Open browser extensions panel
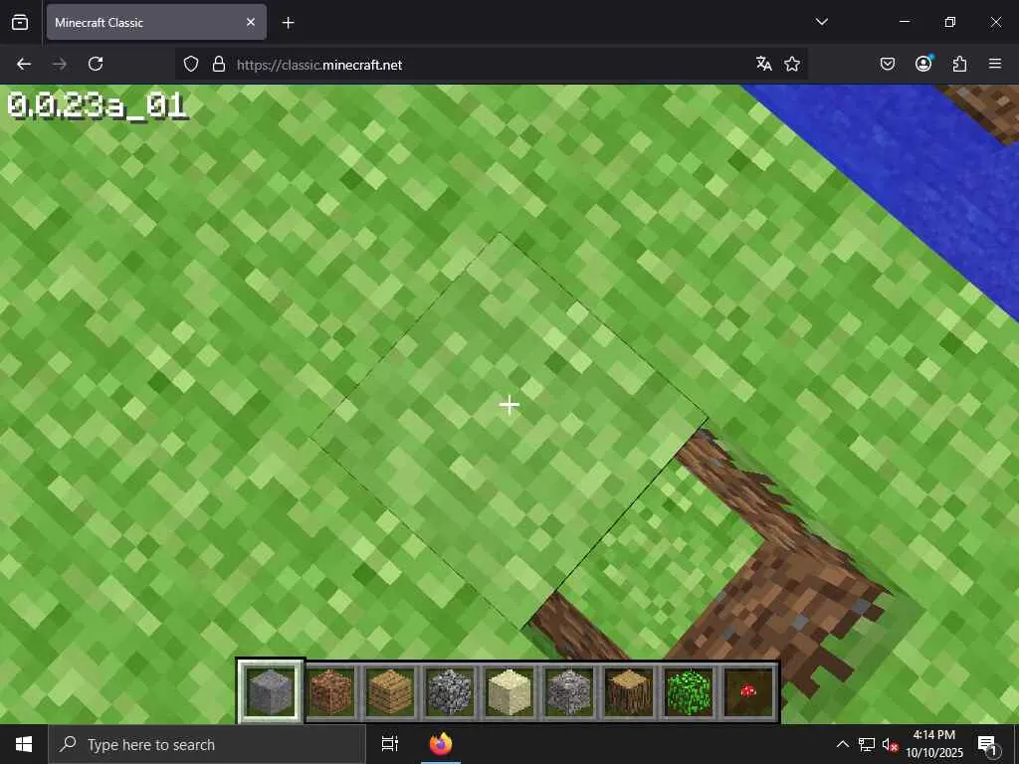Viewport: 1019px width, 764px height. [x=959, y=64]
